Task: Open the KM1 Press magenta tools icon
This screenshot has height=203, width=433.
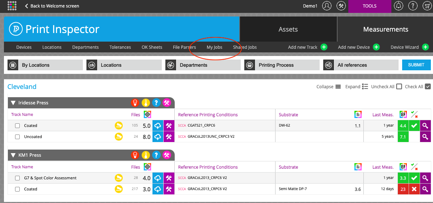Action: click(166, 155)
